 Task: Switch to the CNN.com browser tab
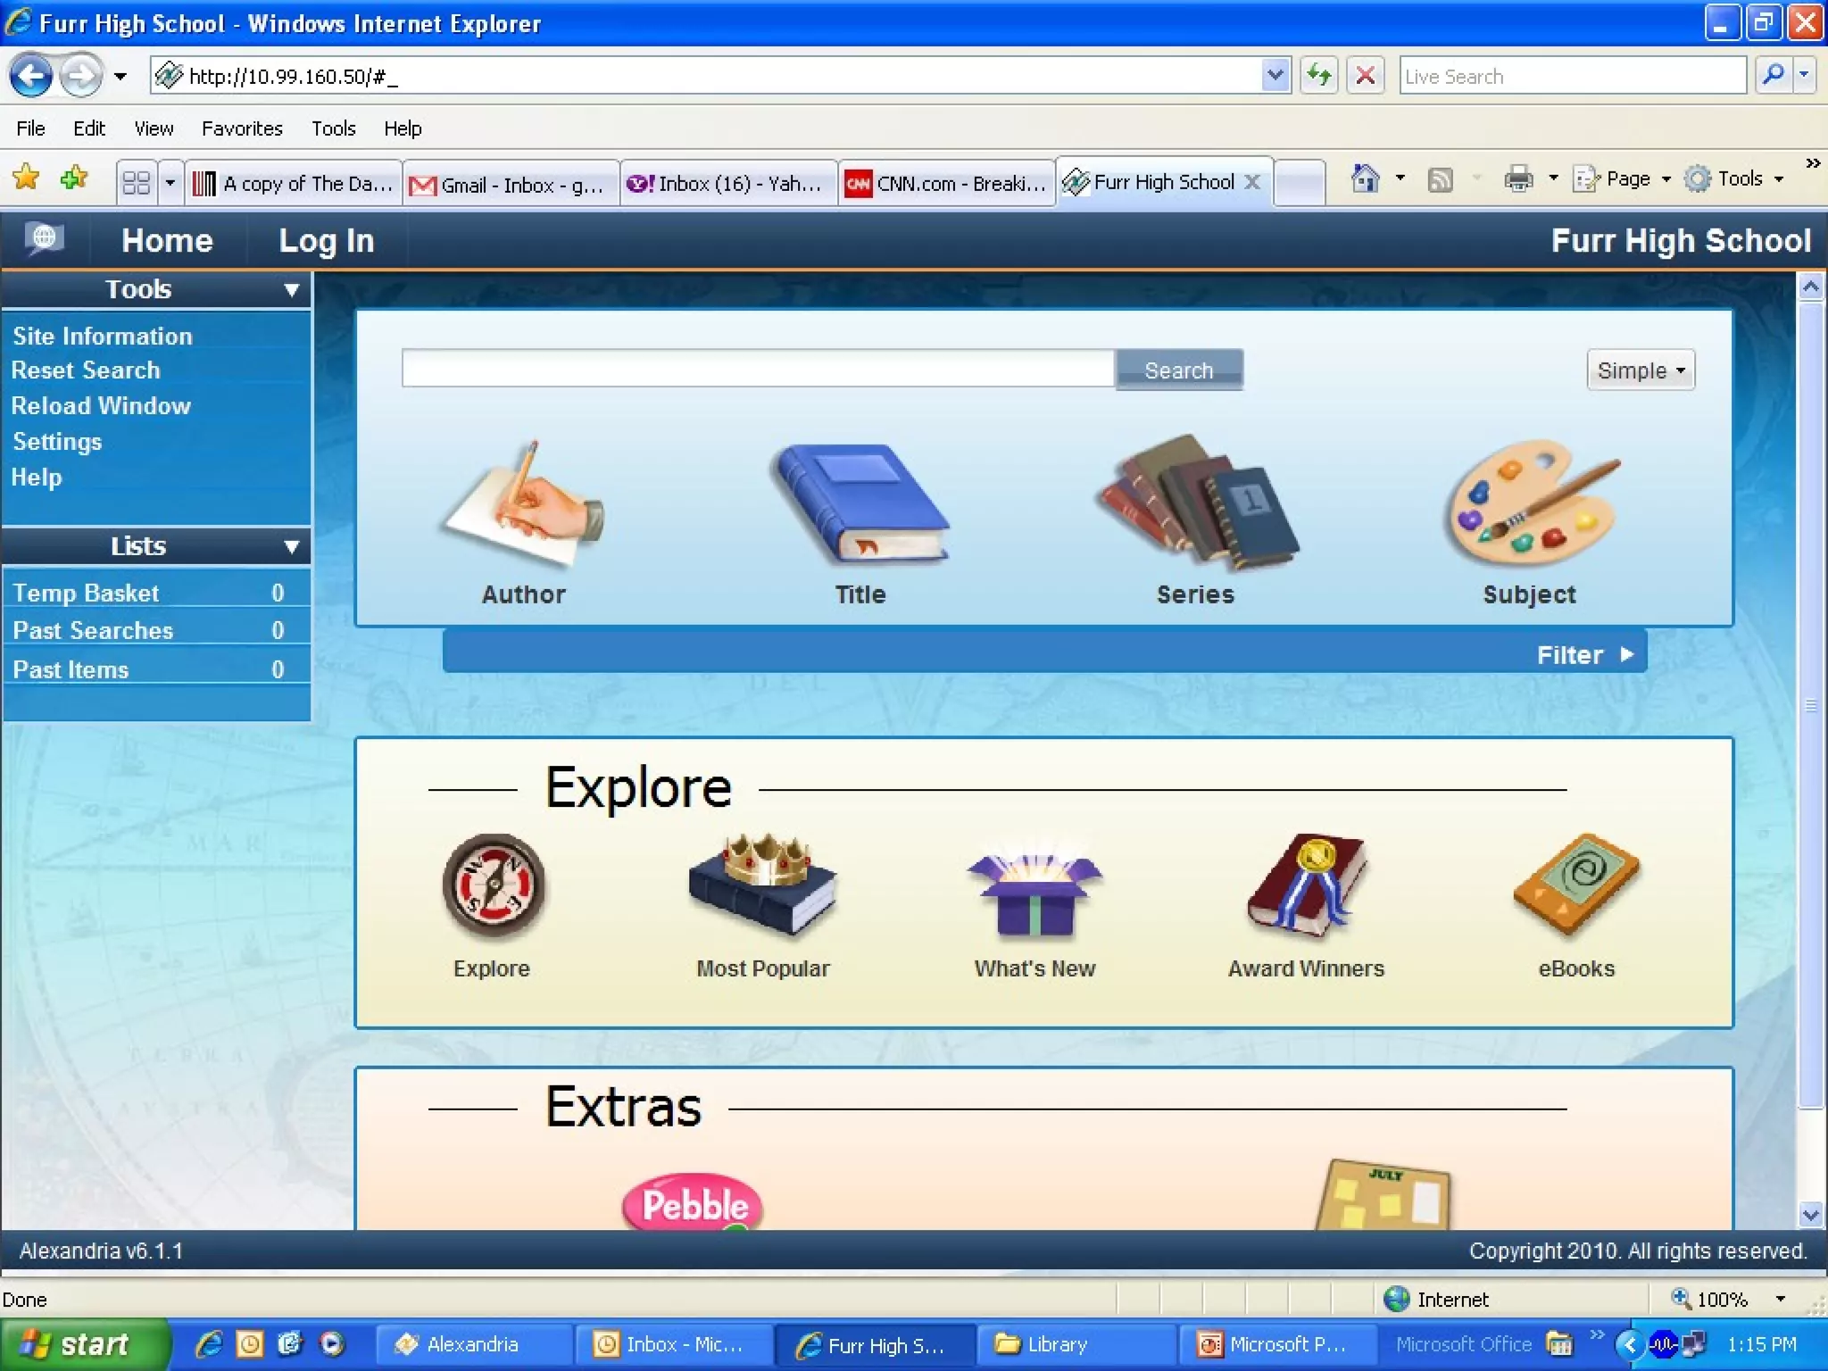click(946, 184)
